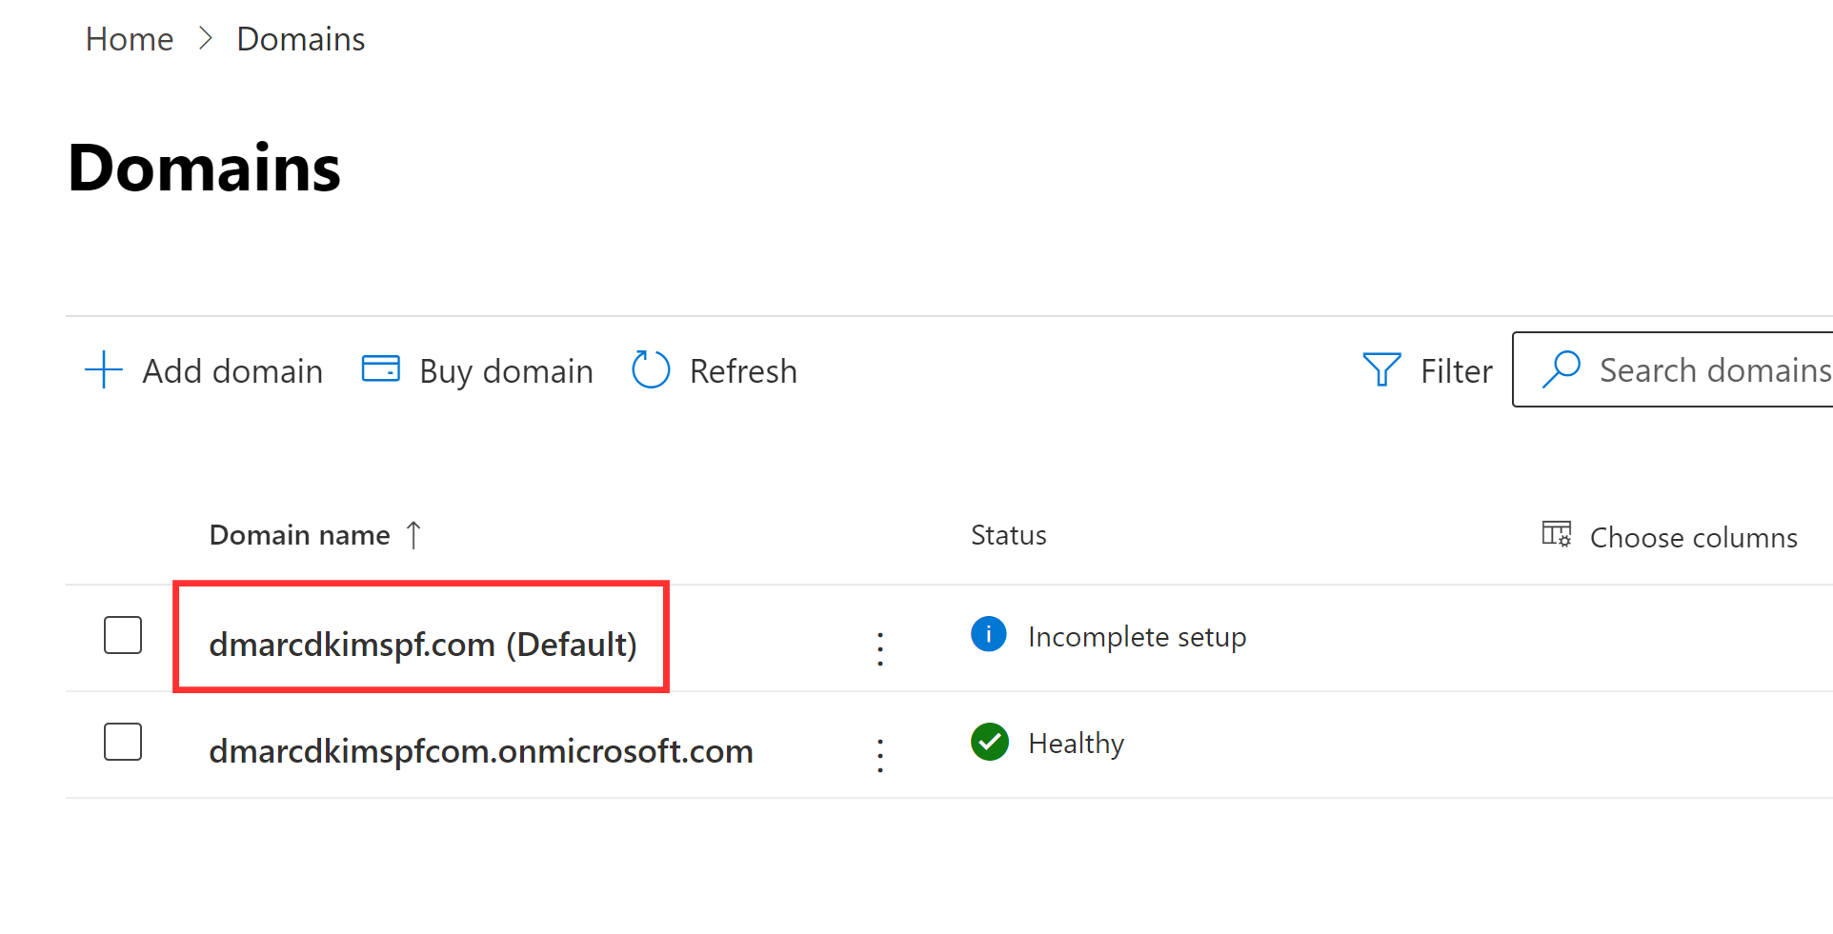The image size is (1833, 934).
Task: Click the Buy domain card icon
Action: pyautogui.click(x=381, y=368)
